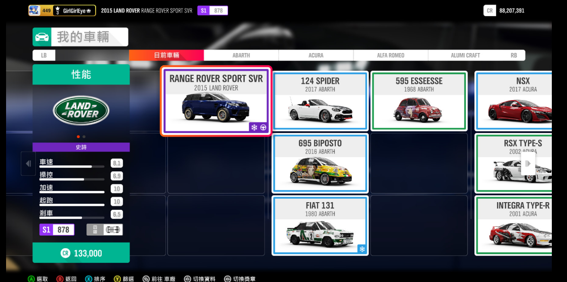The height and width of the screenshot is (282, 567).
Task: Click the snowflake icon on Range Rover card
Action: (x=254, y=127)
